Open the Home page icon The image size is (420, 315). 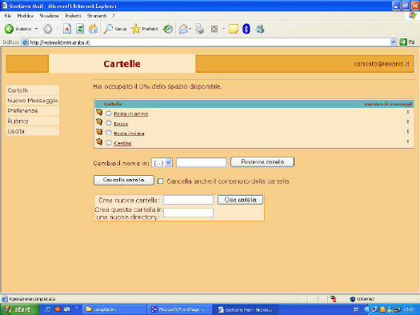[x=94, y=29]
